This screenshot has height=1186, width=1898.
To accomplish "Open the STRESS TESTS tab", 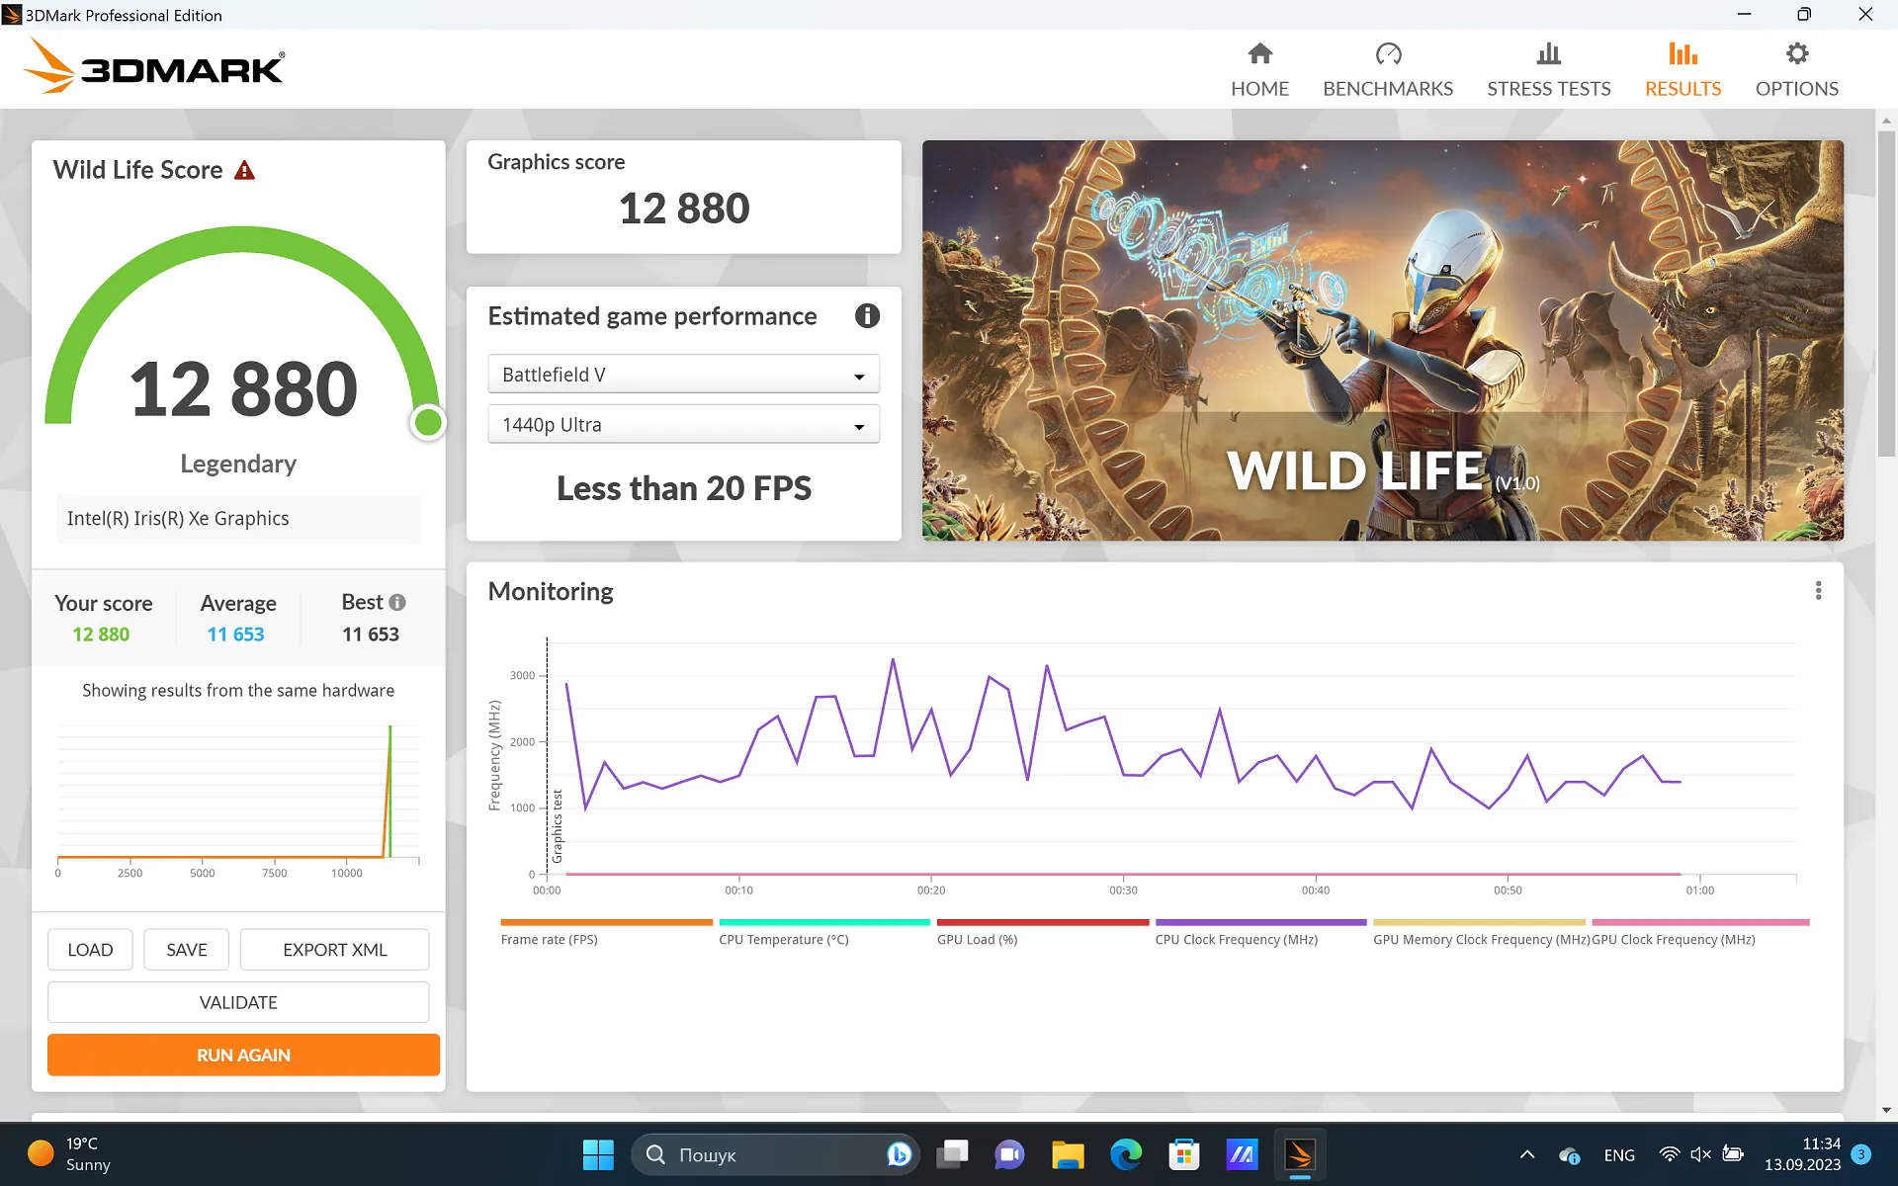I will coord(1549,70).
